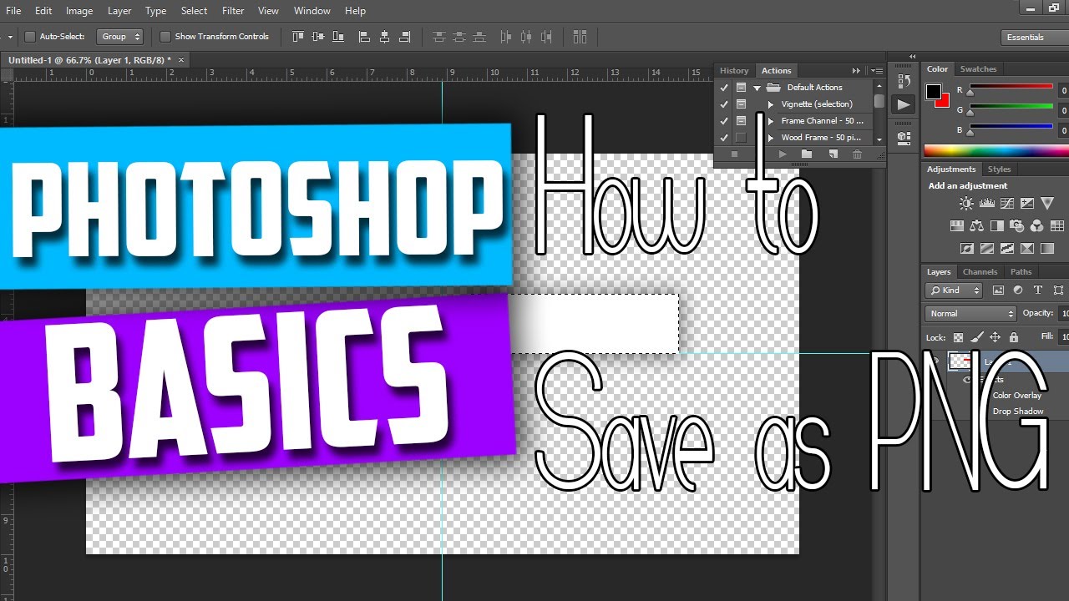The height and width of the screenshot is (601, 1069).
Task: Add a Black & White adjustment
Action: (996, 226)
